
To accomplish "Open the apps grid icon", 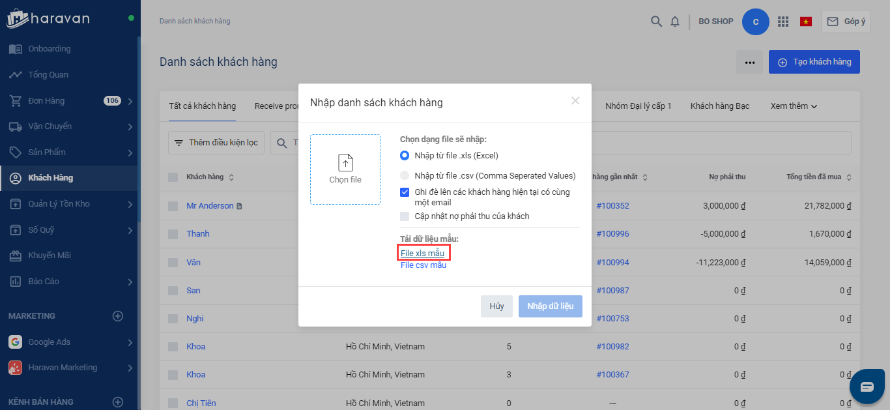I will [783, 22].
